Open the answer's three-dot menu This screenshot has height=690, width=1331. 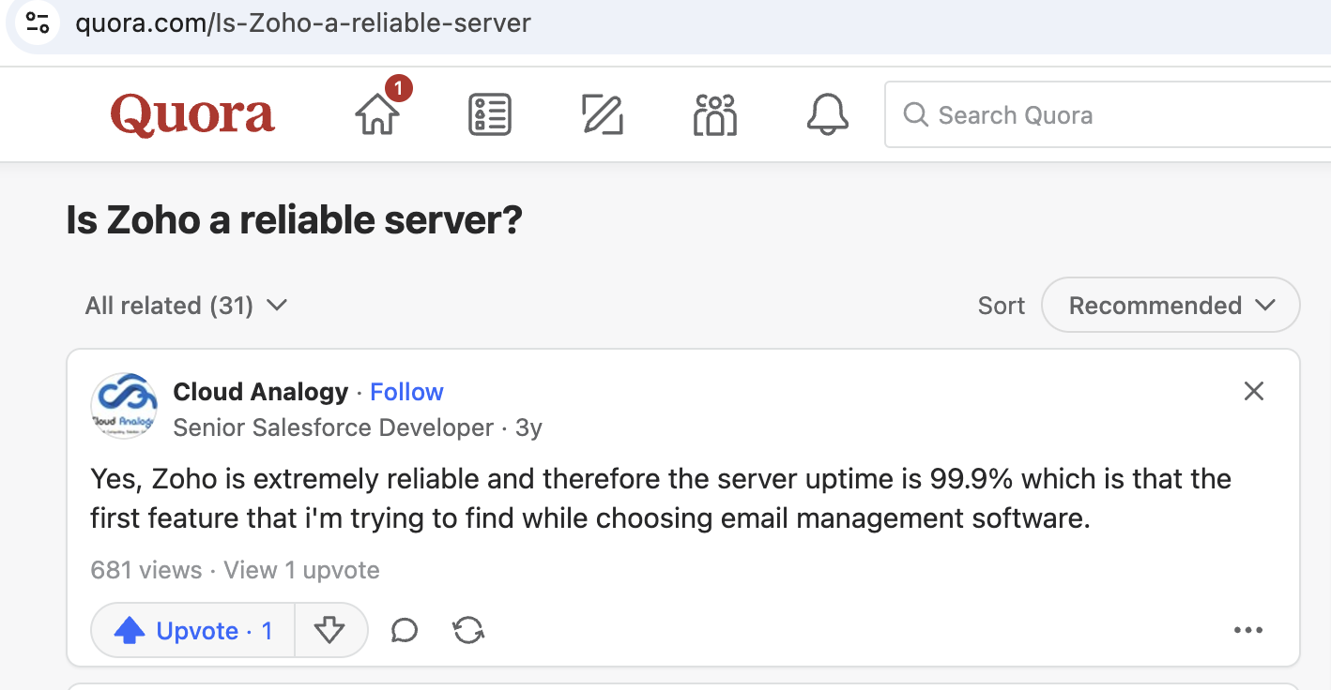1247,631
